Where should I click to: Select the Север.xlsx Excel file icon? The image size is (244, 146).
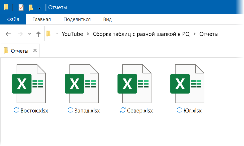click(x=134, y=84)
